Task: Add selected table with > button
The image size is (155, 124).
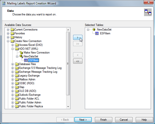Action: click(78, 37)
